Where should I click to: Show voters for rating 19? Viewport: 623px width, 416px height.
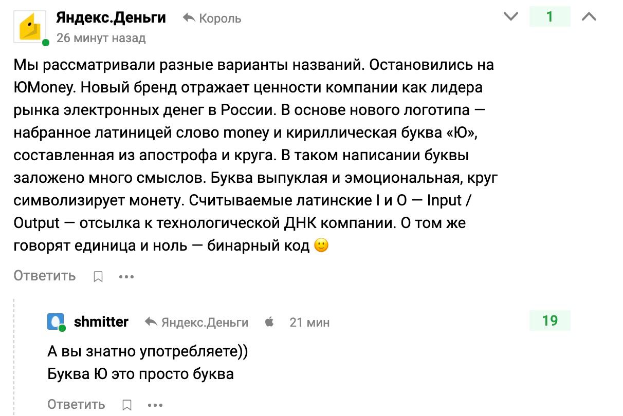(x=550, y=320)
